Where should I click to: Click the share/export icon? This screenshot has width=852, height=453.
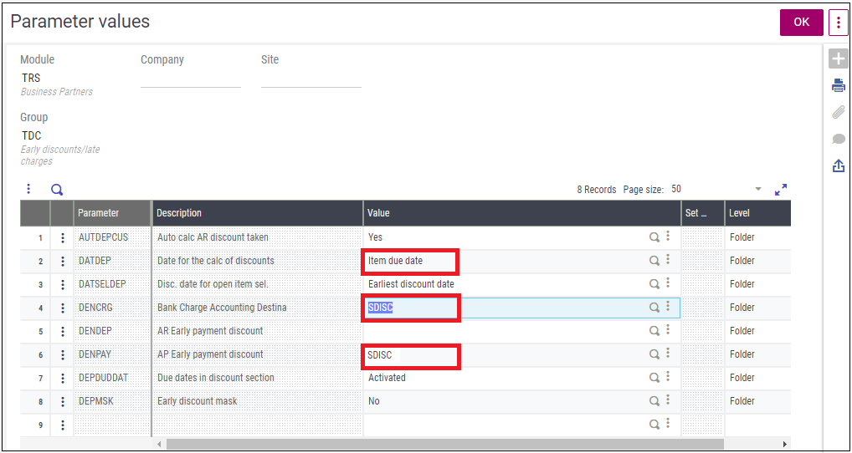coord(839,165)
